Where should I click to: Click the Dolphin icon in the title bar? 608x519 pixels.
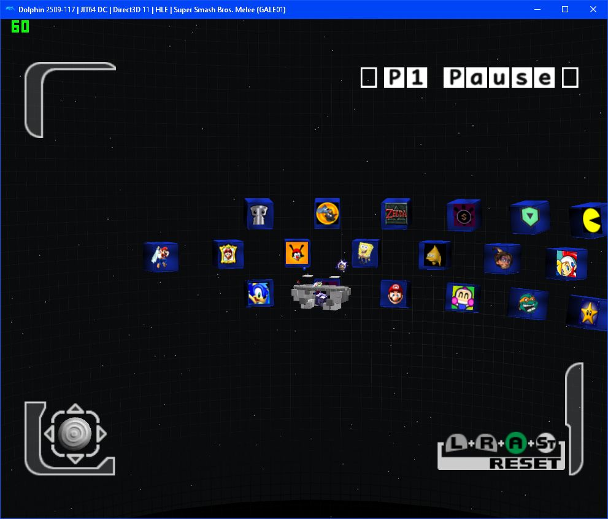(x=10, y=9)
